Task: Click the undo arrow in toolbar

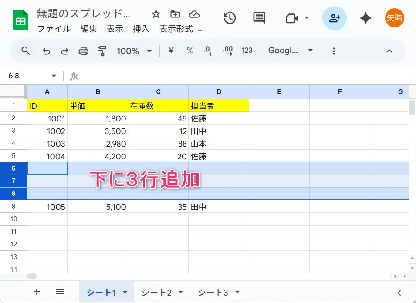Action: (46, 51)
